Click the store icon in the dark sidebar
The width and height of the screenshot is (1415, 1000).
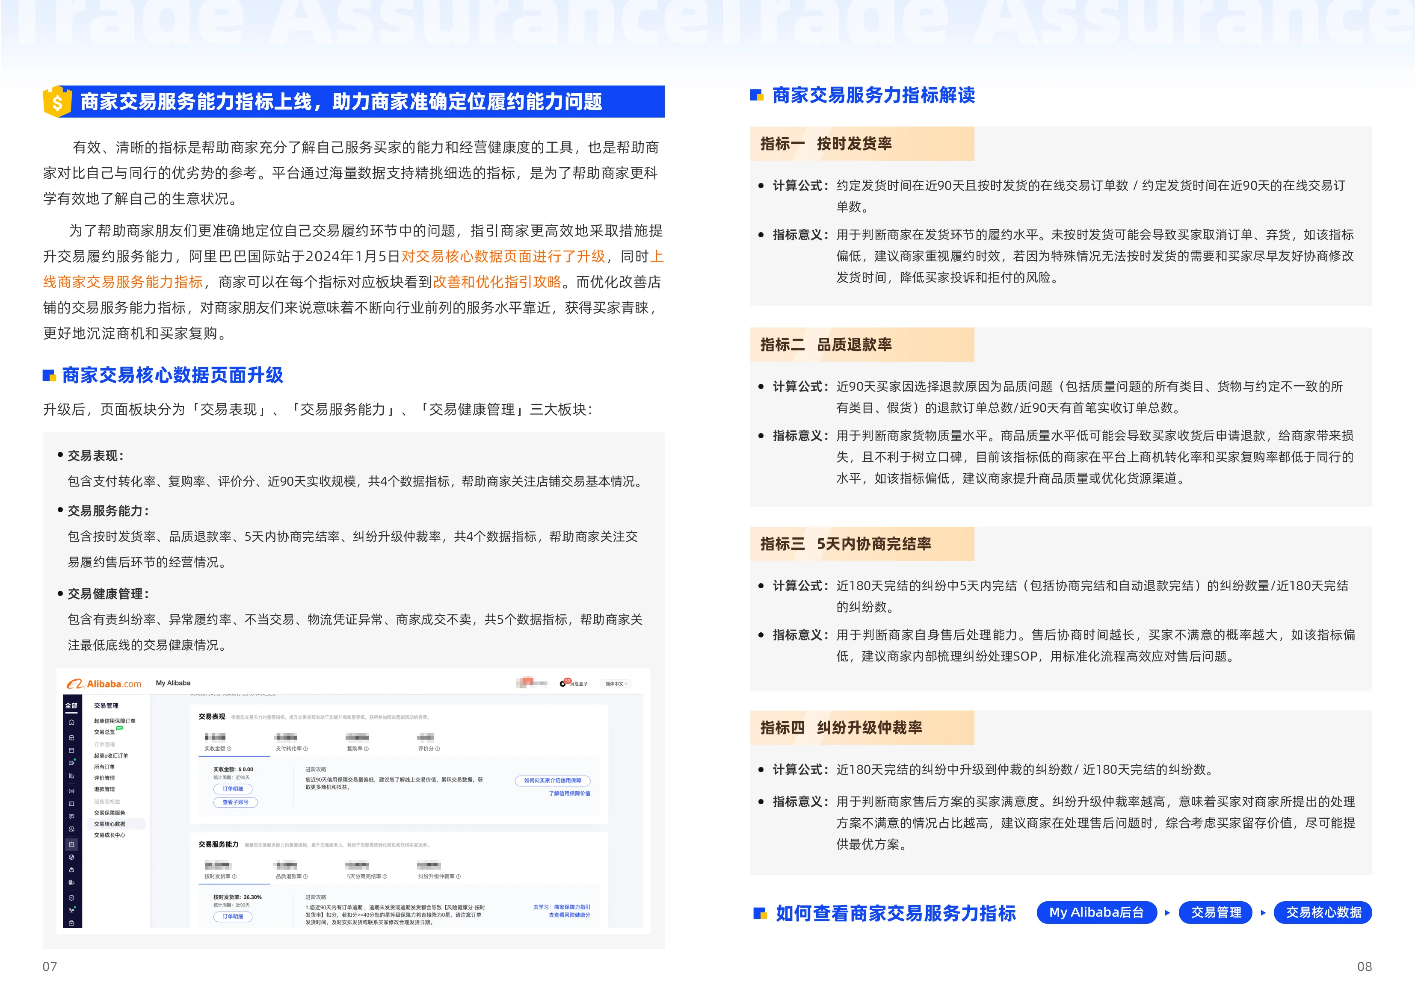pyautogui.click(x=71, y=737)
